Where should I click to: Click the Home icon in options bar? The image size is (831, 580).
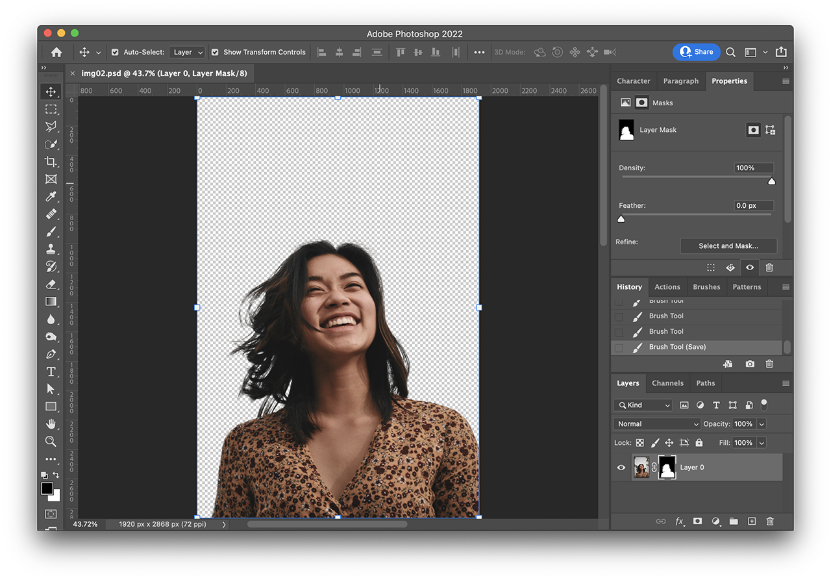[x=56, y=52]
